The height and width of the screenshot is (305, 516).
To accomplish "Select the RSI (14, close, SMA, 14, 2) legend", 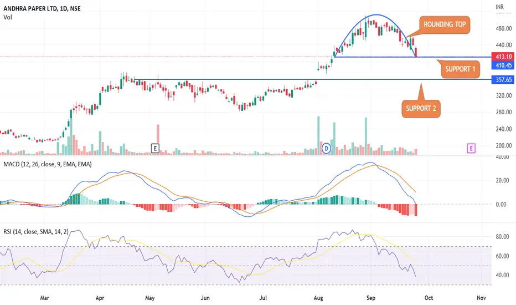I will 36,232.
